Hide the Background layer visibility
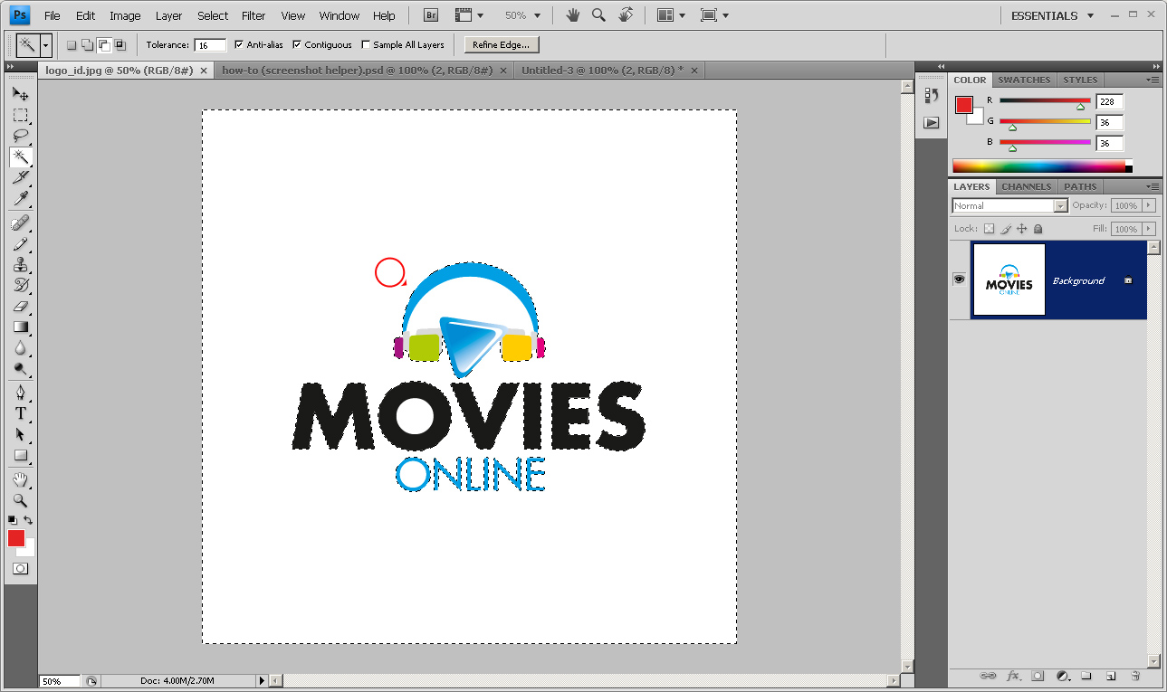 959,279
